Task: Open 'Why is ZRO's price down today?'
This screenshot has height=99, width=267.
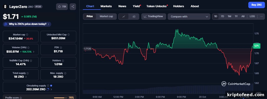Action: (27, 24)
